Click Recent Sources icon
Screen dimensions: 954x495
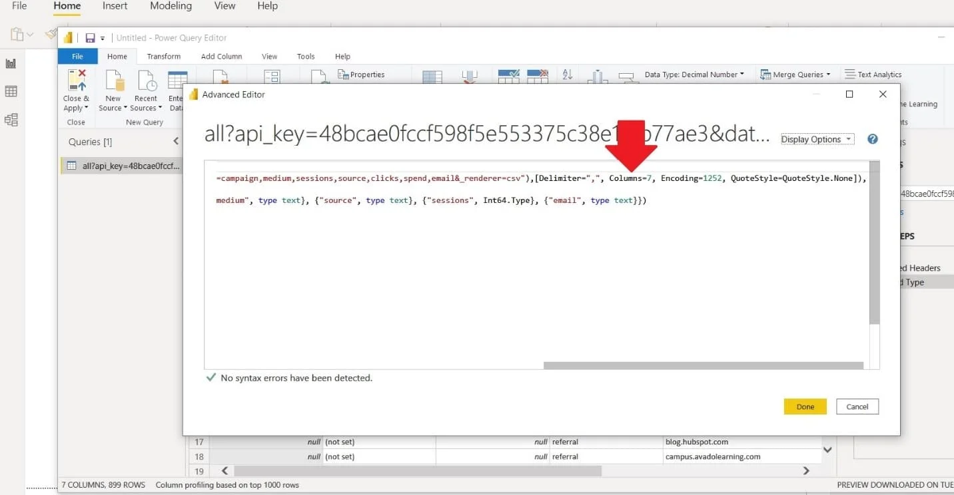coord(147,81)
